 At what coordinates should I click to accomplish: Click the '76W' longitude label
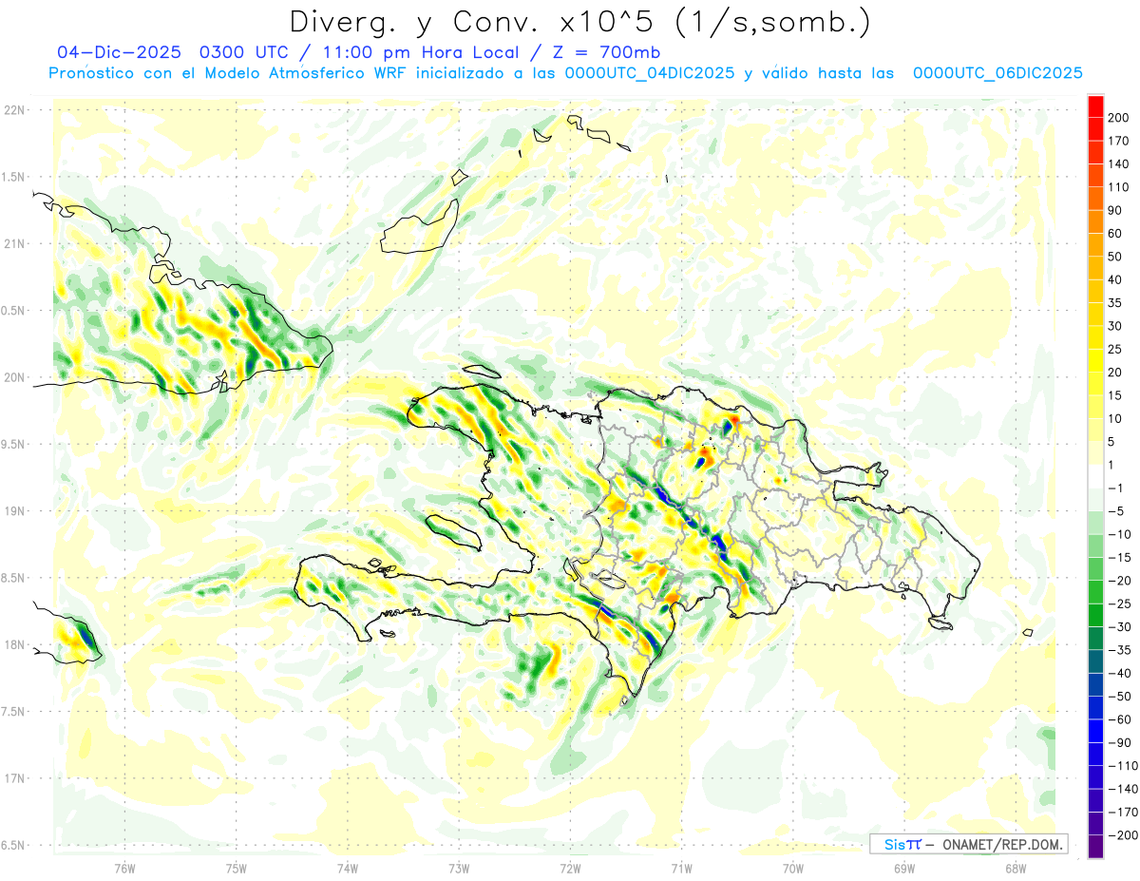pos(124,869)
